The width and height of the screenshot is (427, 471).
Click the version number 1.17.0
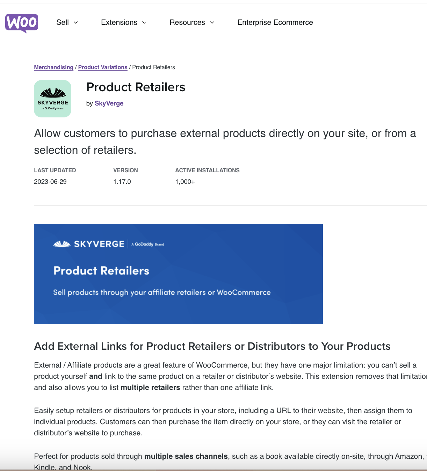click(122, 181)
